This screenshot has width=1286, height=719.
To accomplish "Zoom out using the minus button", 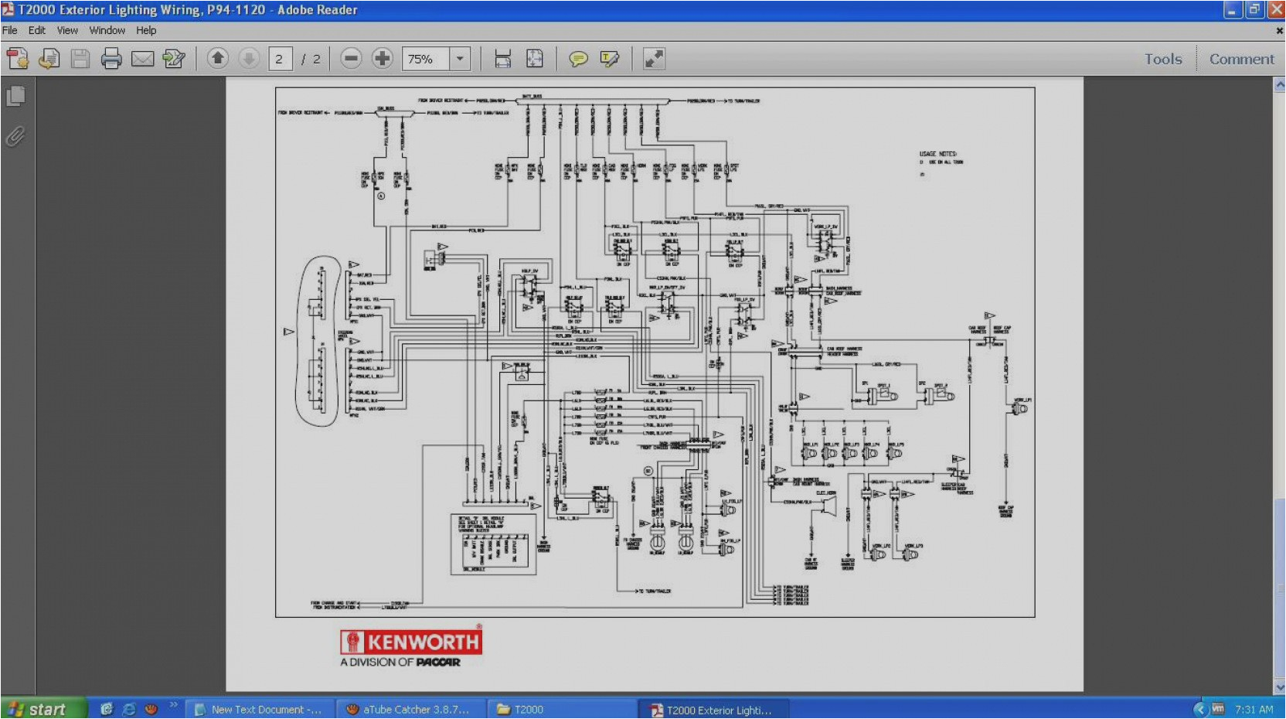I will (x=351, y=59).
